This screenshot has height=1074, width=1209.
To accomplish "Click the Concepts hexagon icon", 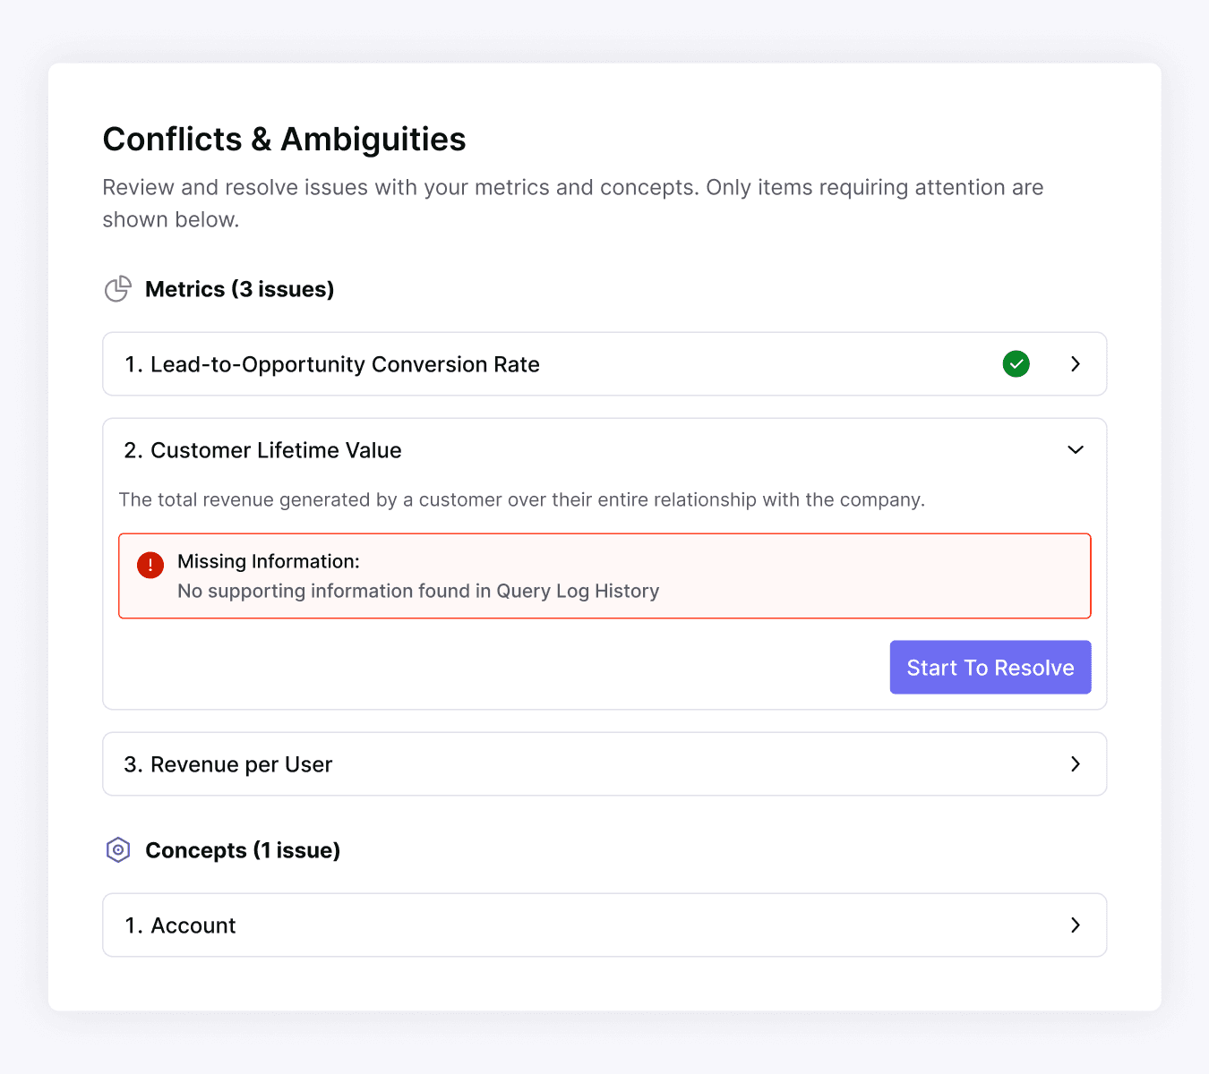I will tap(118, 850).
